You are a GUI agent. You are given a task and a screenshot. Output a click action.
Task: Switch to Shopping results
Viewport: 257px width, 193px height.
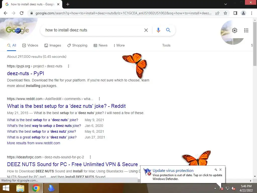point(77,45)
